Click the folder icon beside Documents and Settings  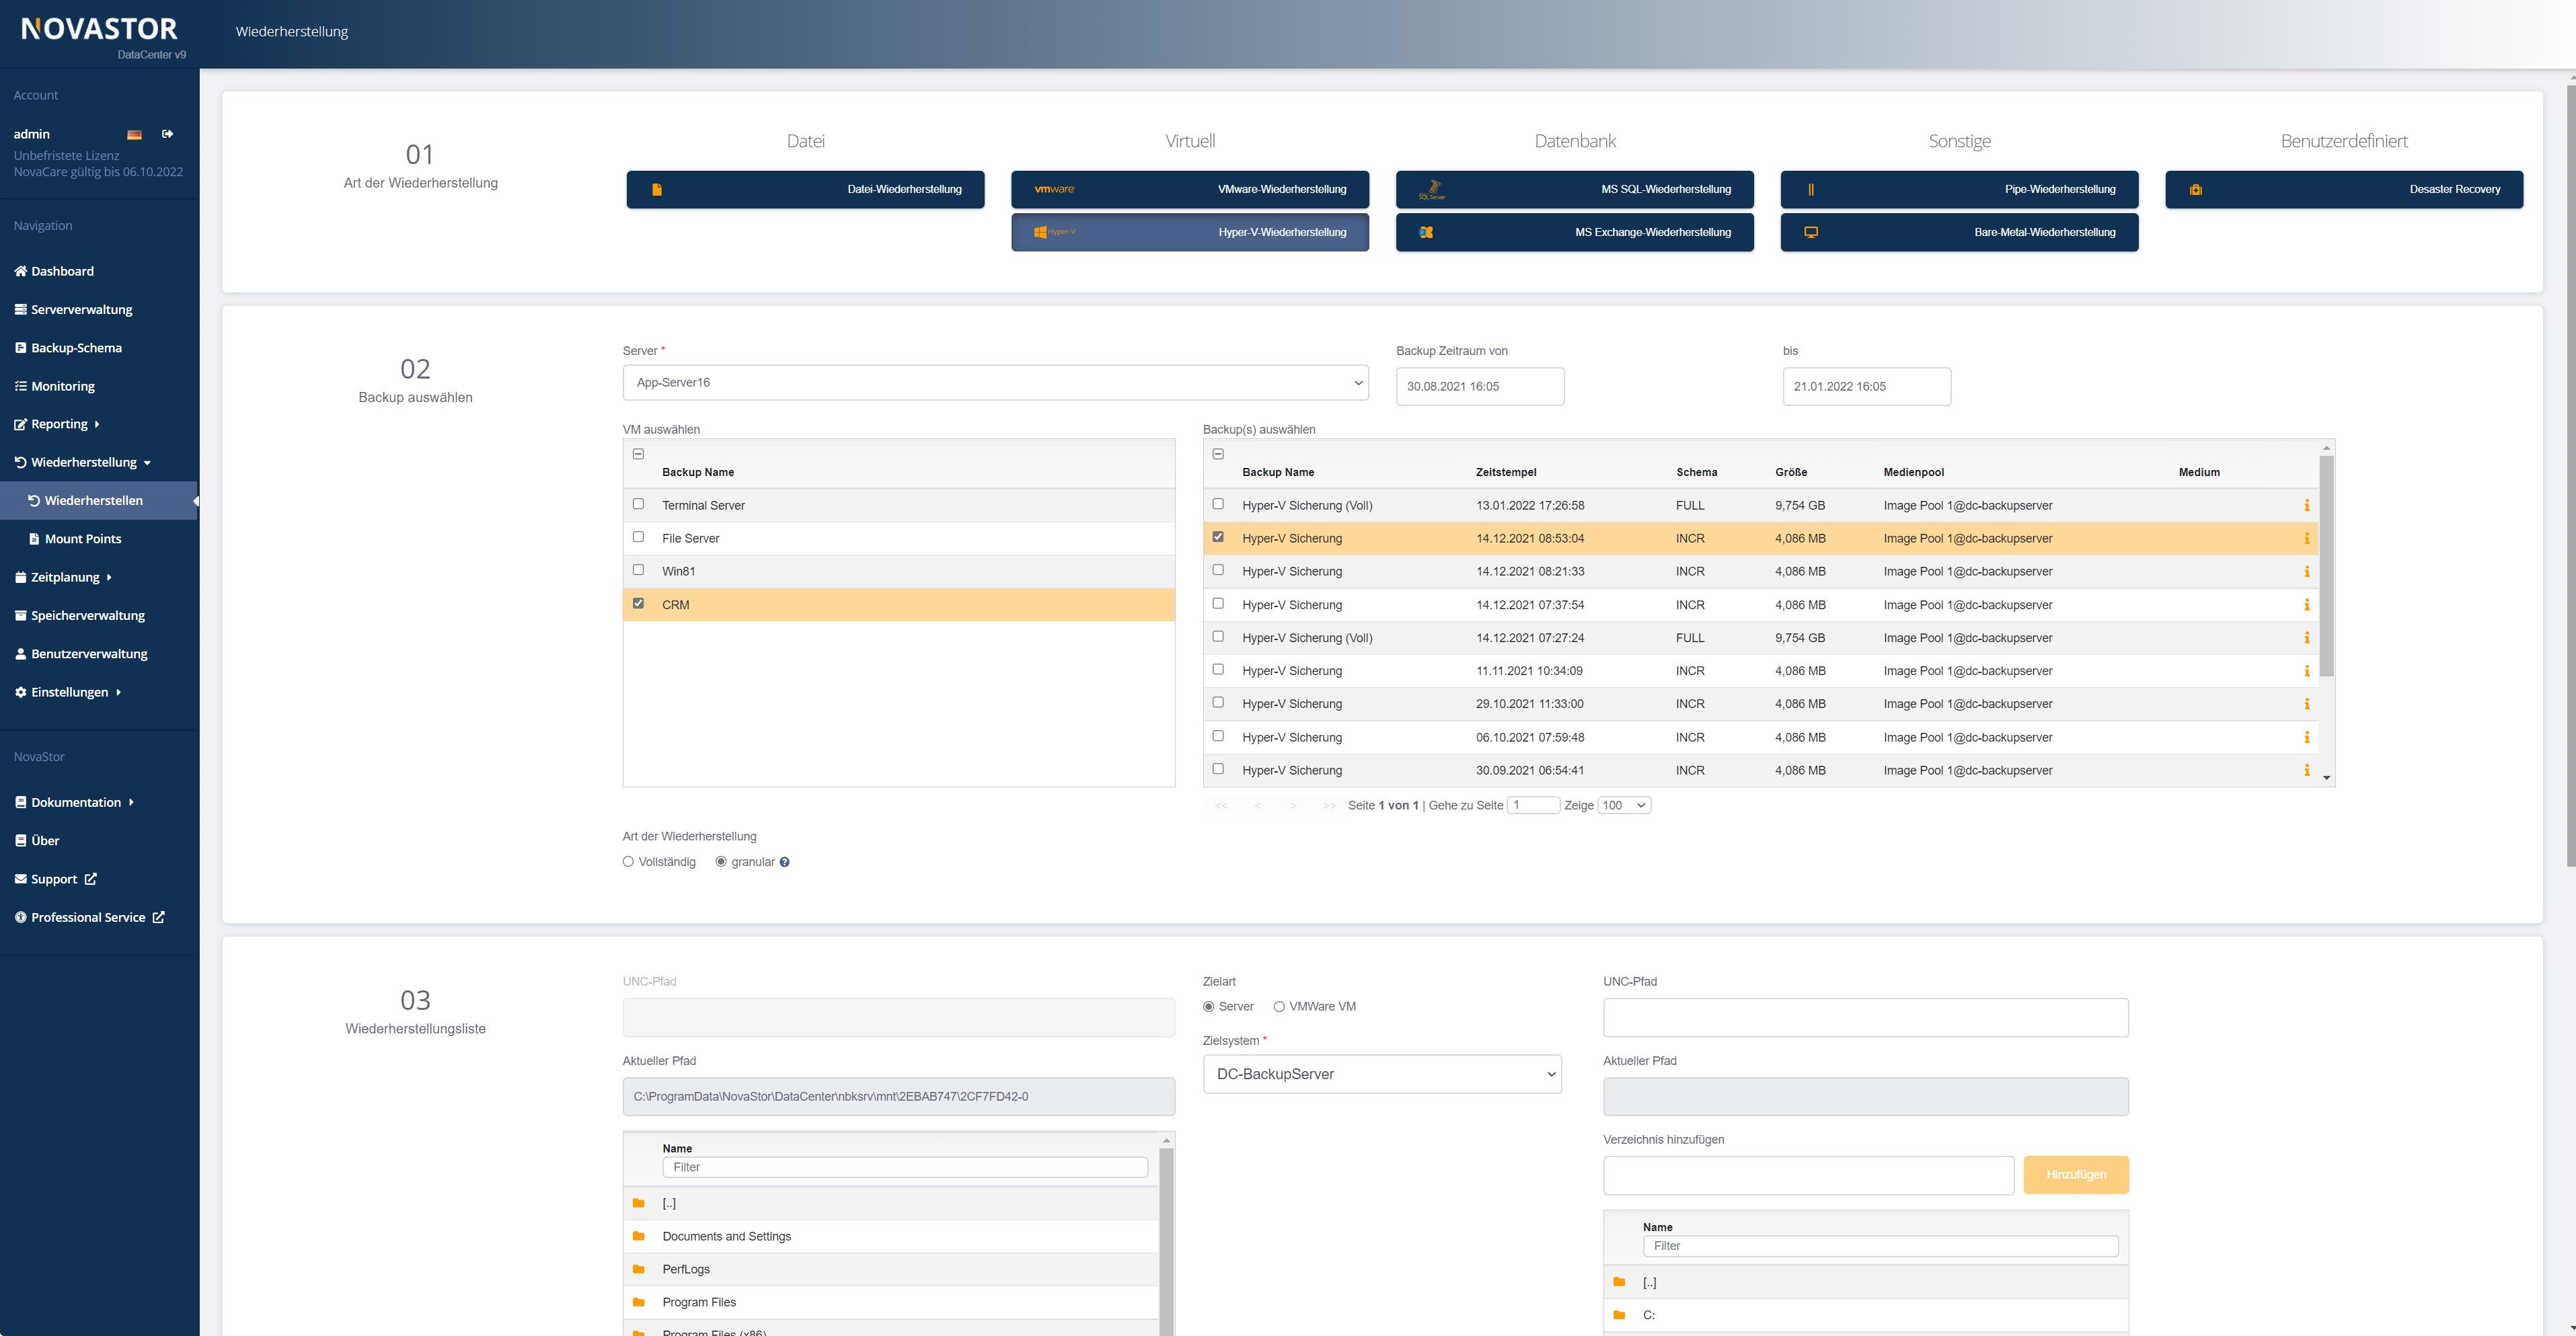[x=638, y=1236]
